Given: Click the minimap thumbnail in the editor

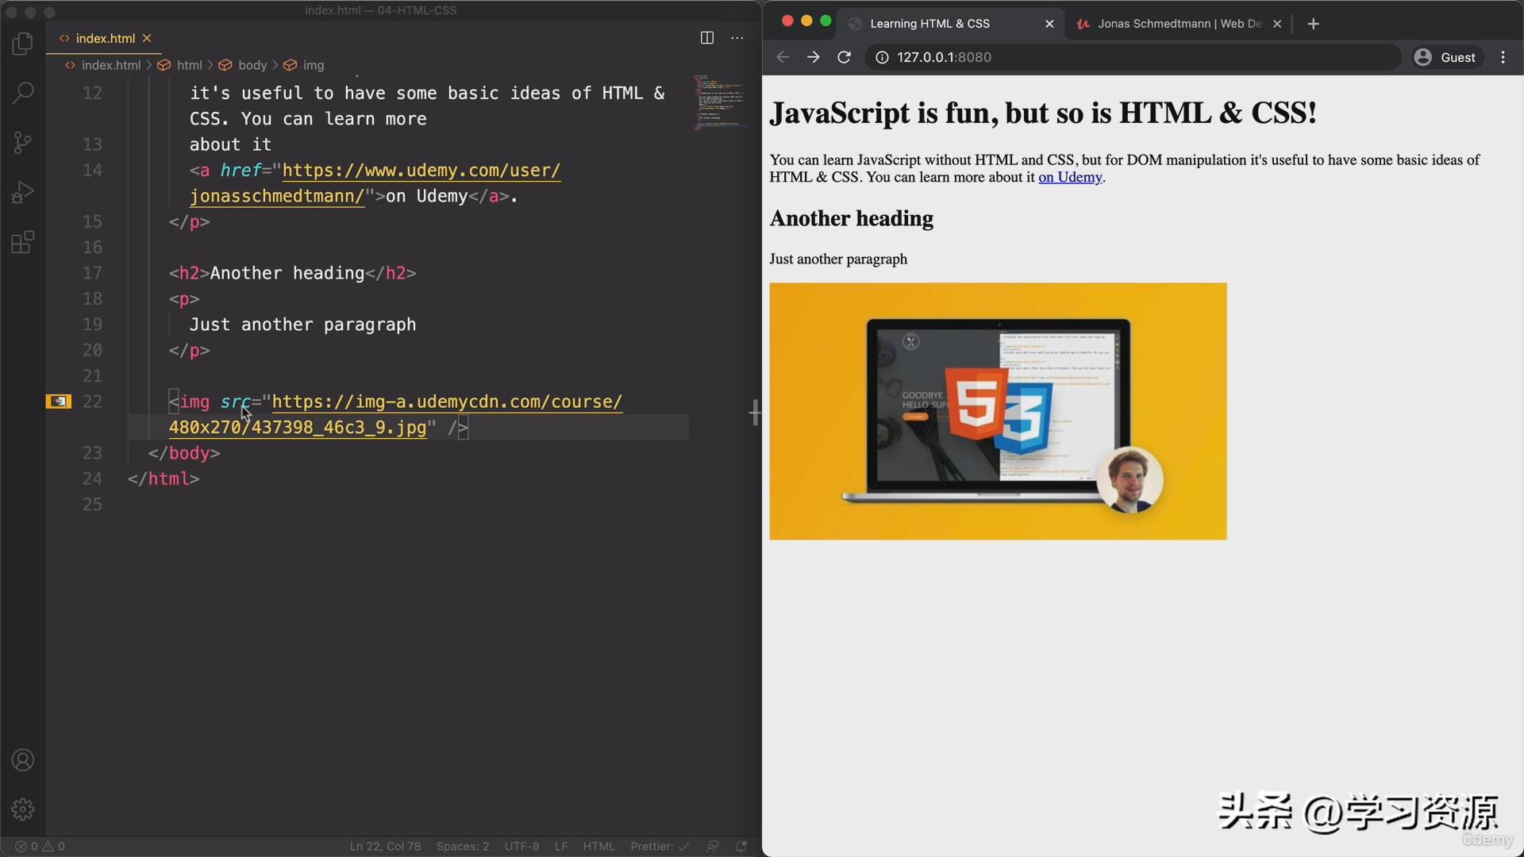Looking at the screenshot, I should pos(719,102).
